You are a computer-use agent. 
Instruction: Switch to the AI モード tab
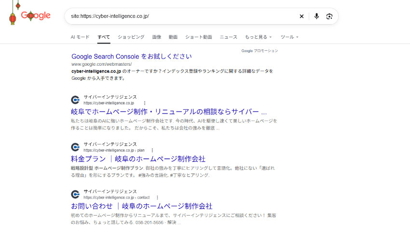point(80,37)
